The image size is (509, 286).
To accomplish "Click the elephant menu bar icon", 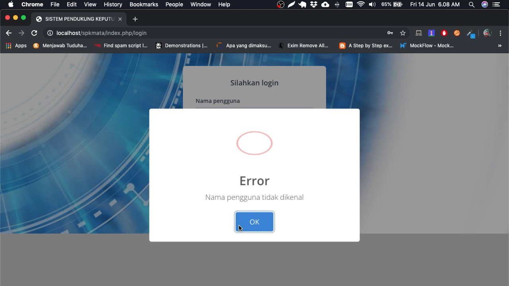I will tap(303, 4).
